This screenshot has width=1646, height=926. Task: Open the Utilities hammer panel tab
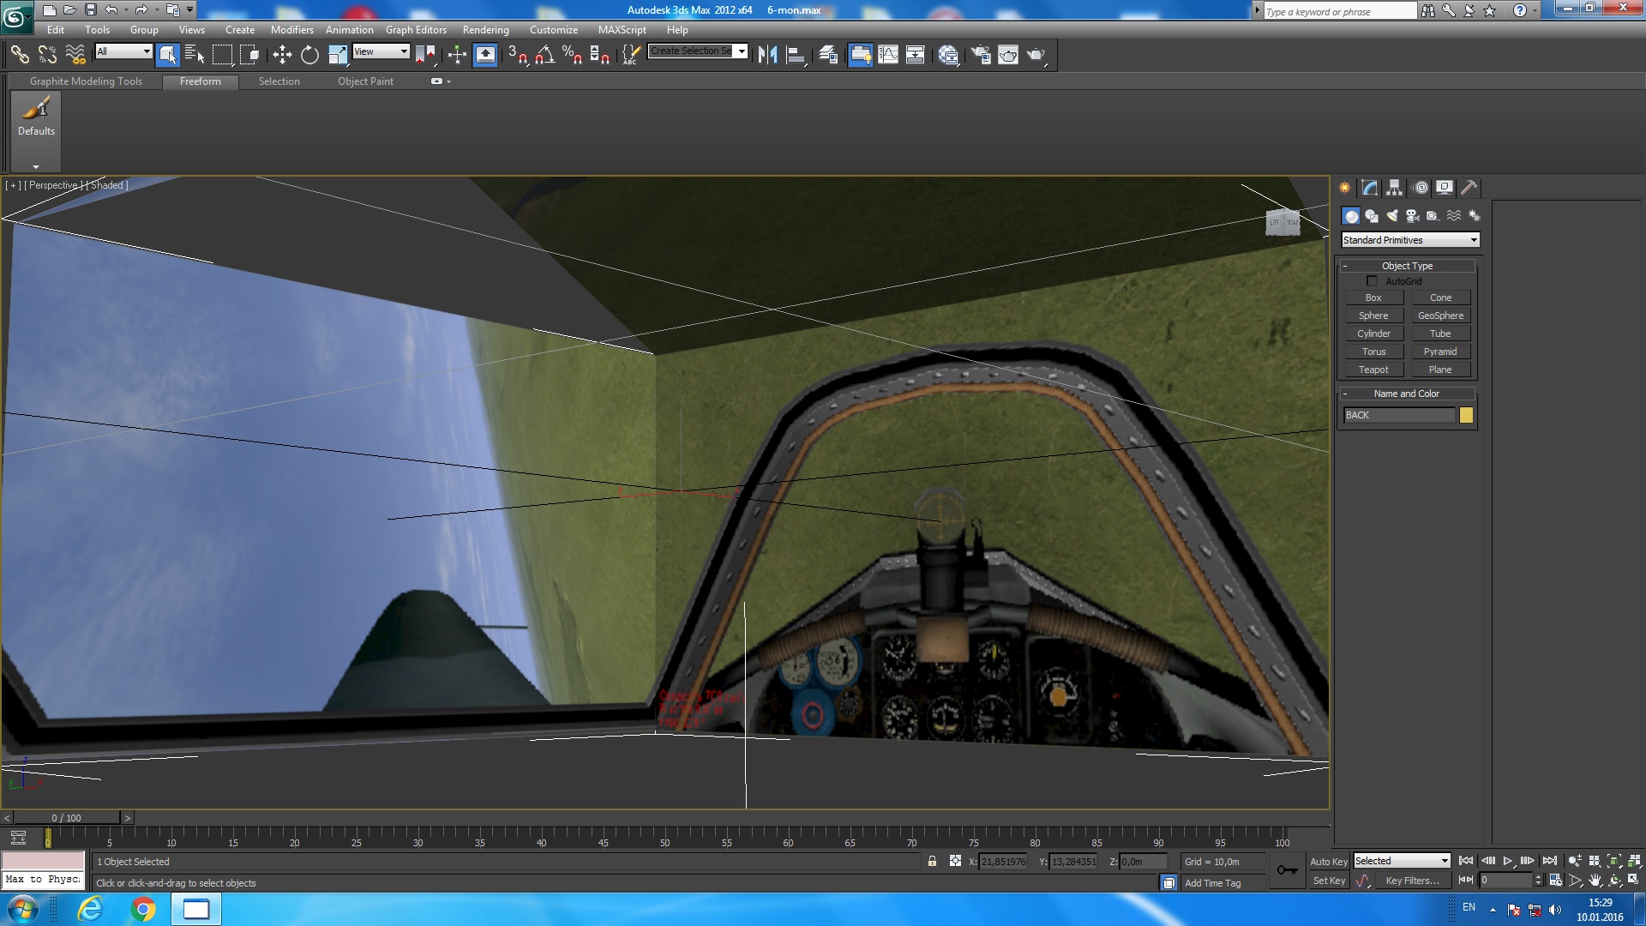[1469, 188]
